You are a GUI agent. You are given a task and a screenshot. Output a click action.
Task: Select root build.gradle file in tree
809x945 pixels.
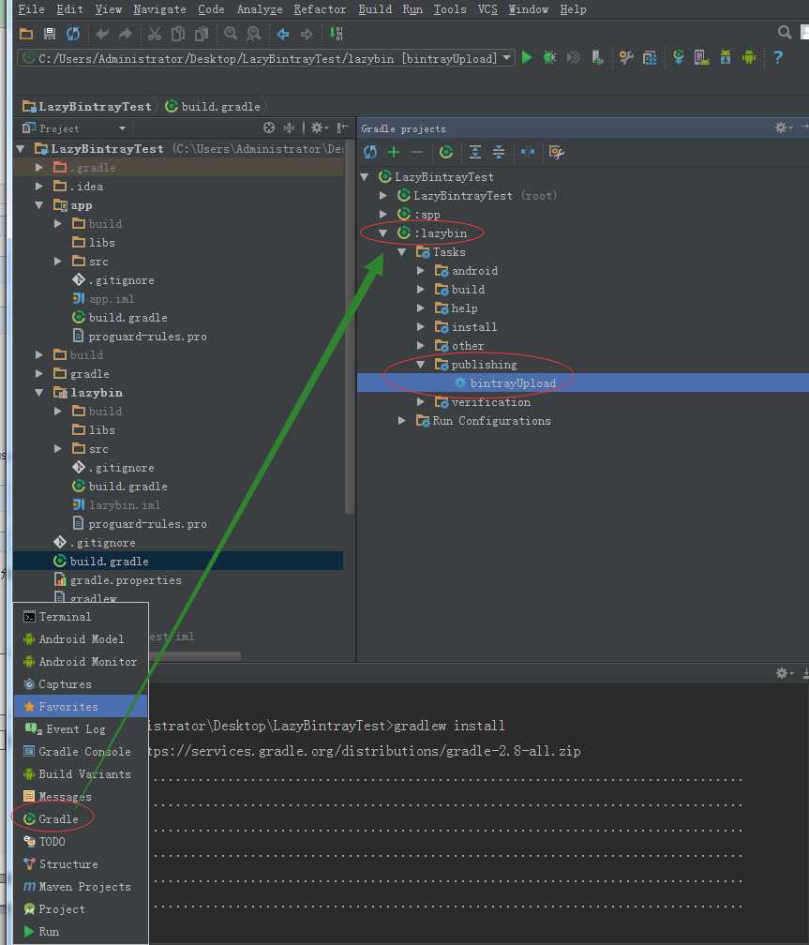109,561
